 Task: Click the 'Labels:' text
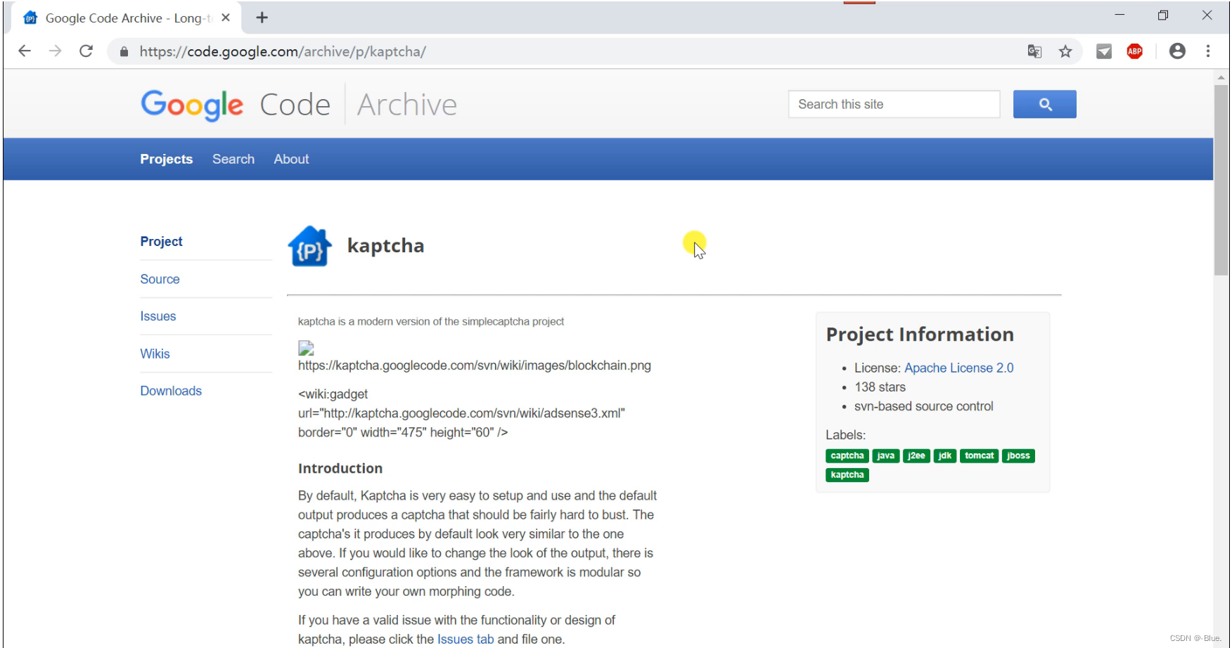click(x=846, y=435)
